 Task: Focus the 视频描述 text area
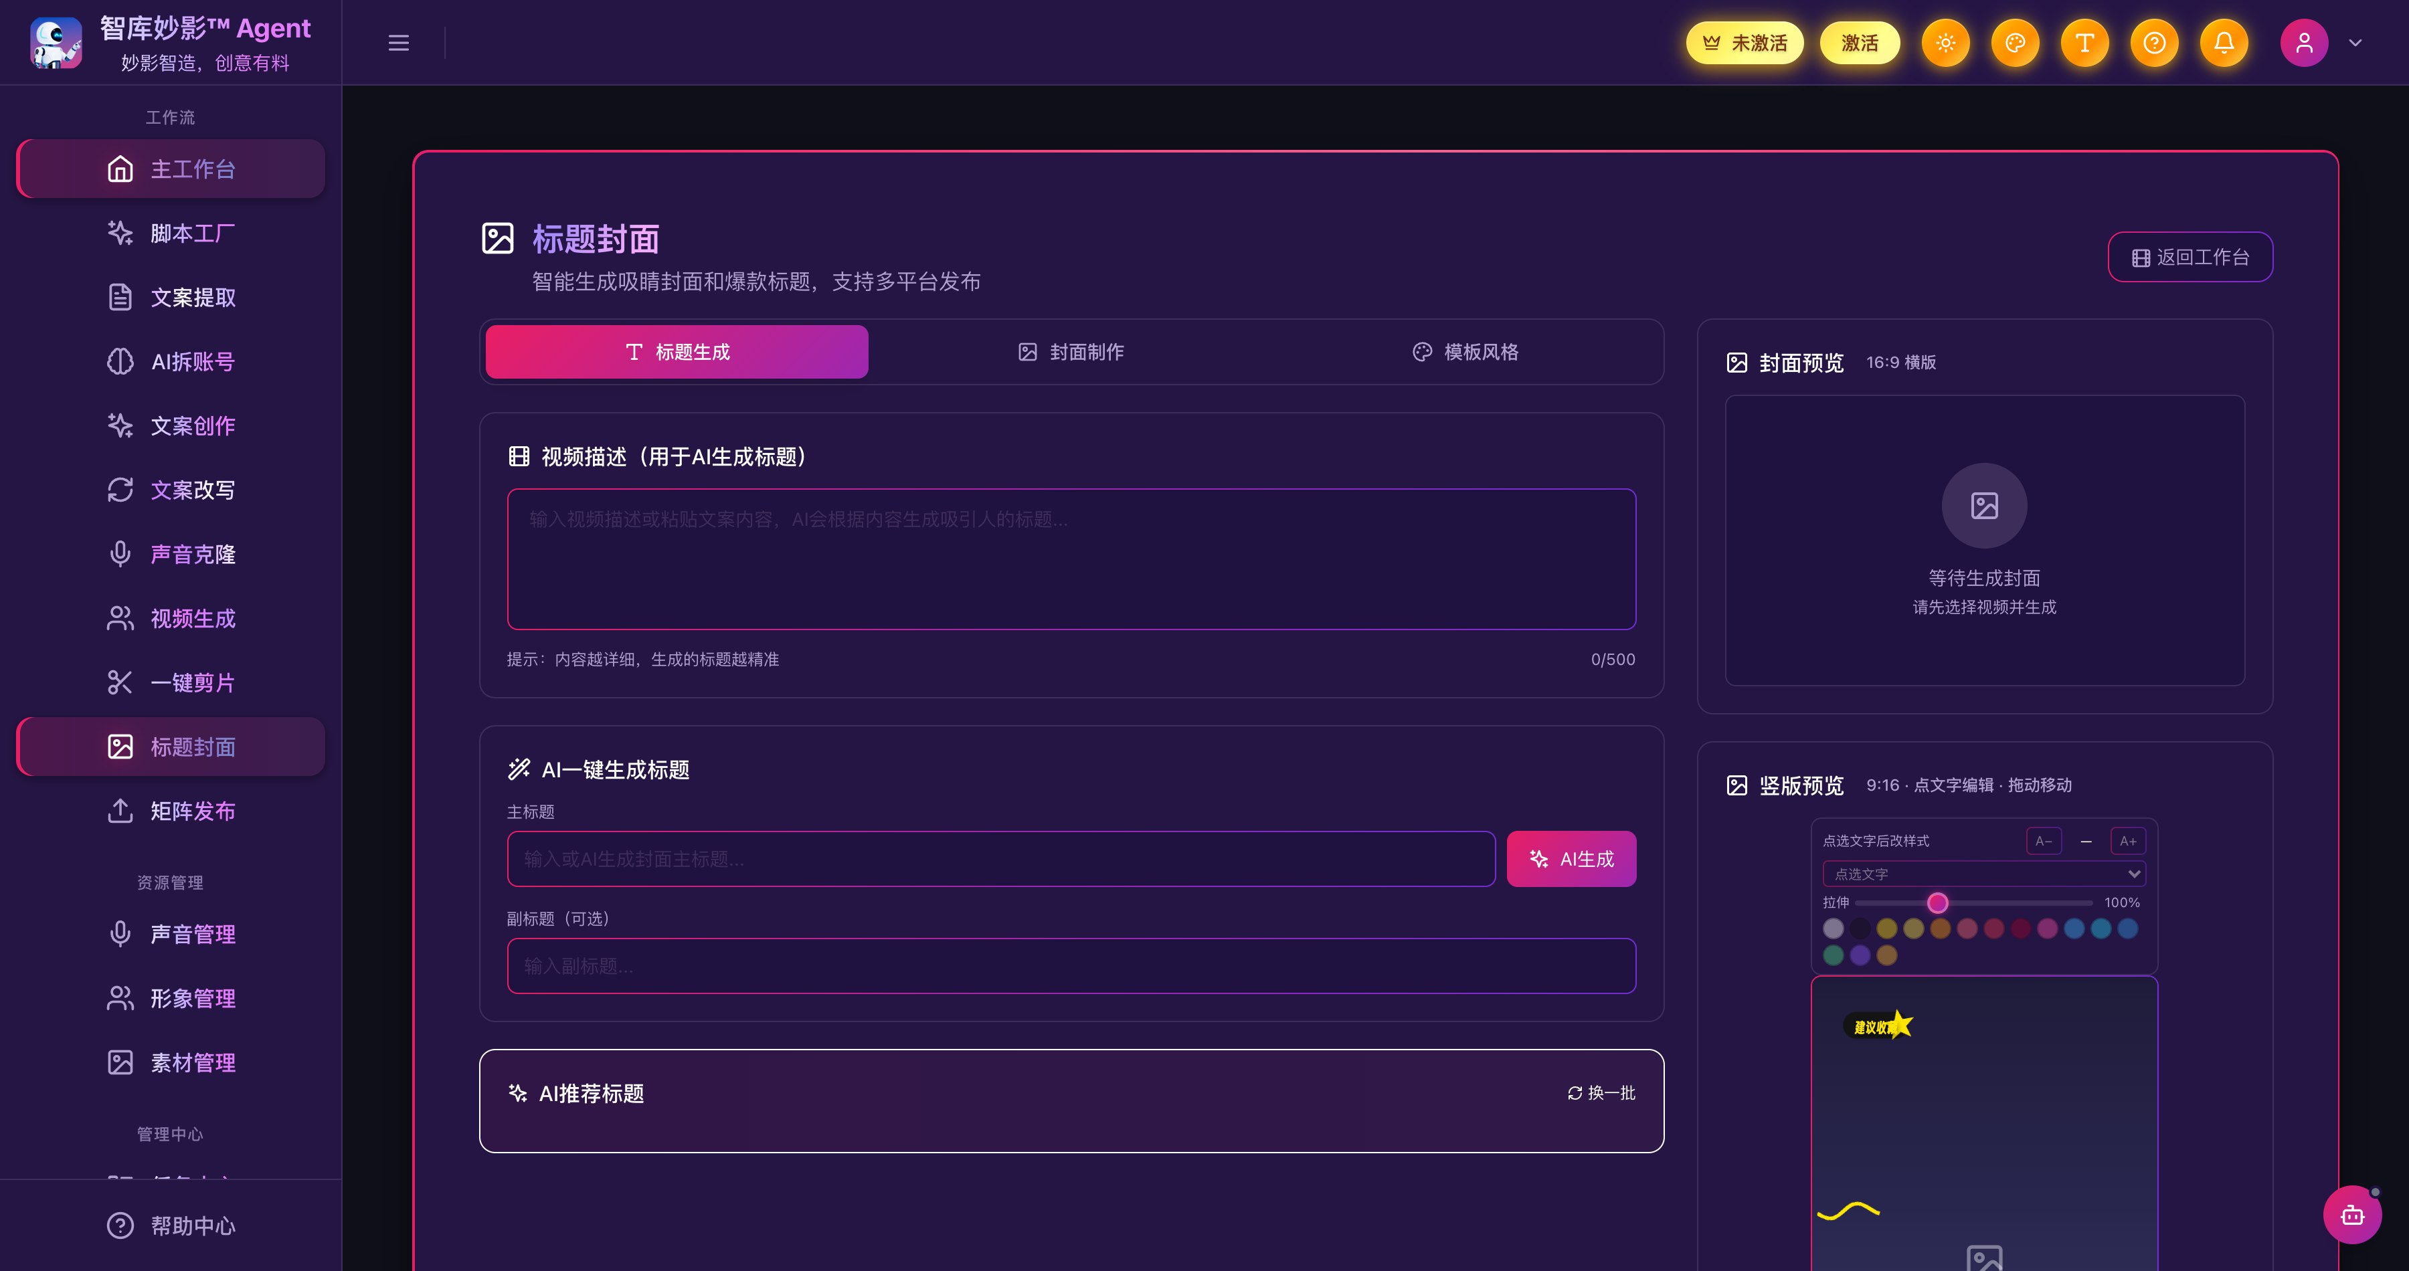pos(1072,559)
